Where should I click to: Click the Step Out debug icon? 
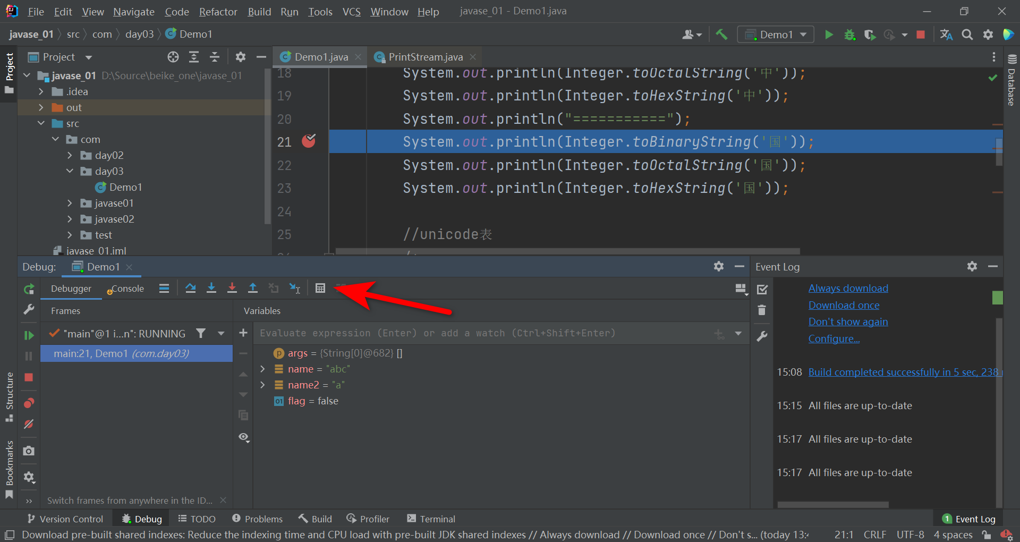[252, 288]
